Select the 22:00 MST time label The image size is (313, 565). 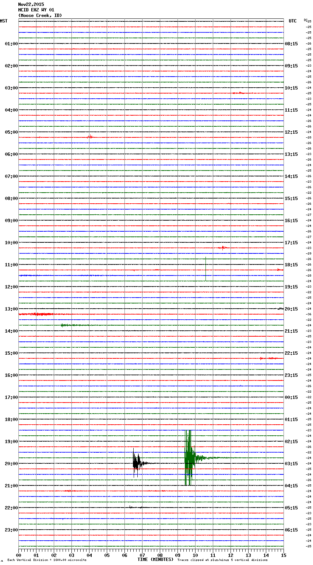pyautogui.click(x=11, y=508)
